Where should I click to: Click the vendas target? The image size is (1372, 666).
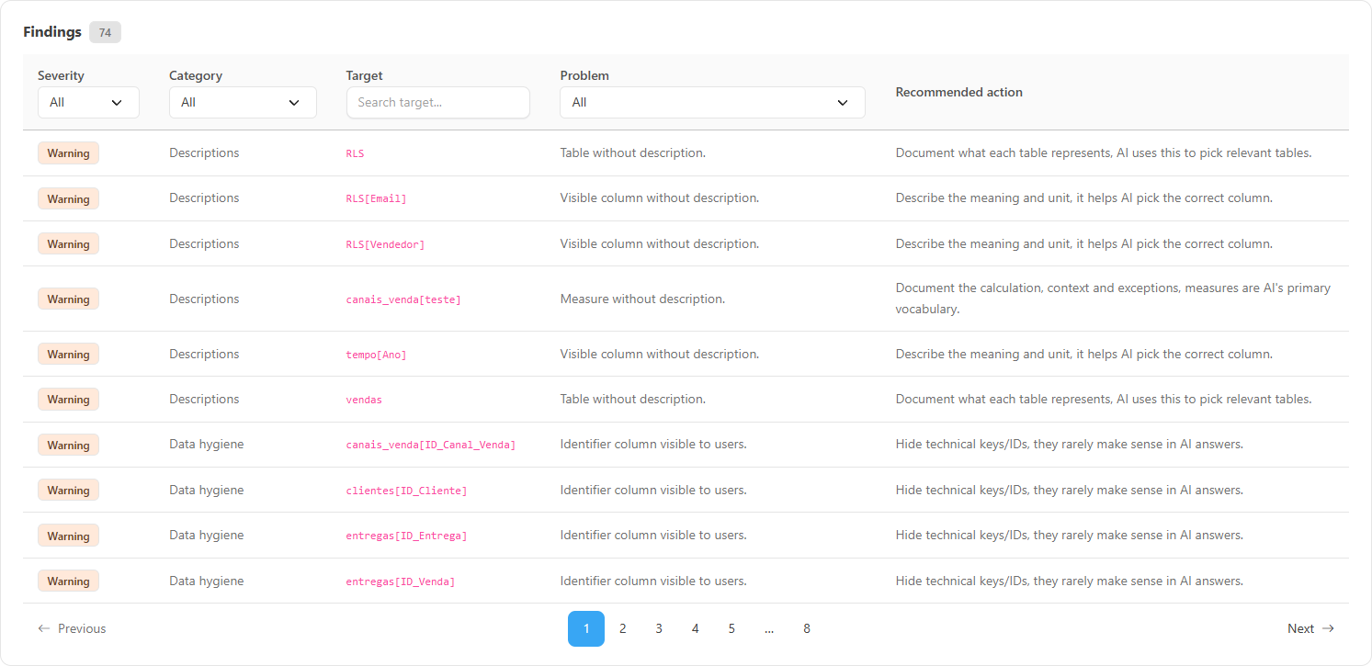pos(364,400)
